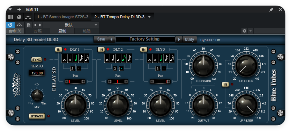291x131 pixels.
Task: Toggle DLY 2 IN button
Action: click(x=101, y=49)
